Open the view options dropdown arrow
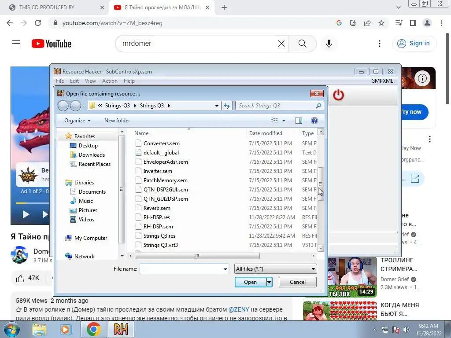This screenshot has width=451, height=338. coord(284,121)
